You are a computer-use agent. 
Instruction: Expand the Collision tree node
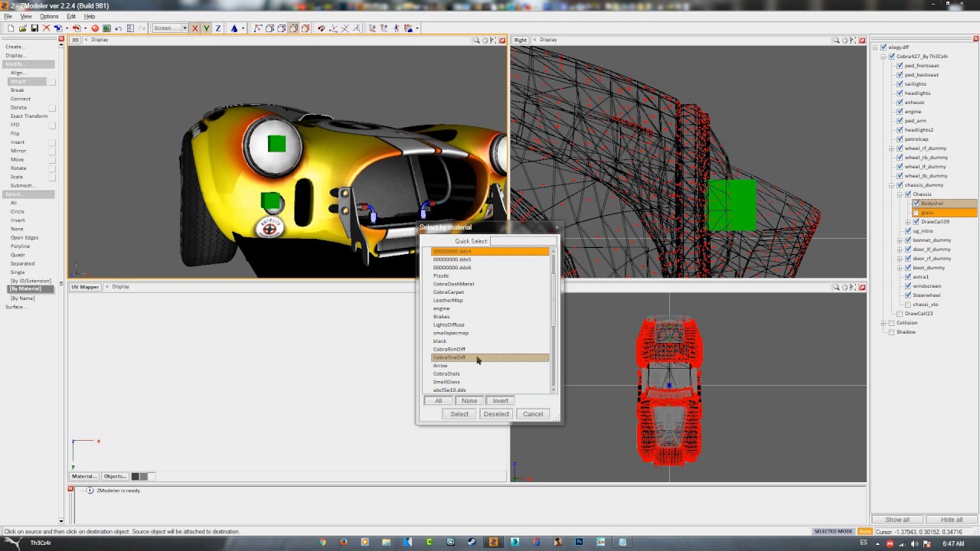[883, 323]
